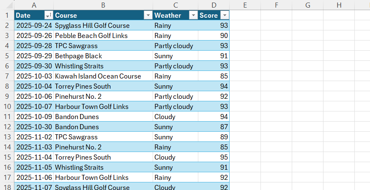
Task: Select cell with date 2025-10-09
Action: 34,117
